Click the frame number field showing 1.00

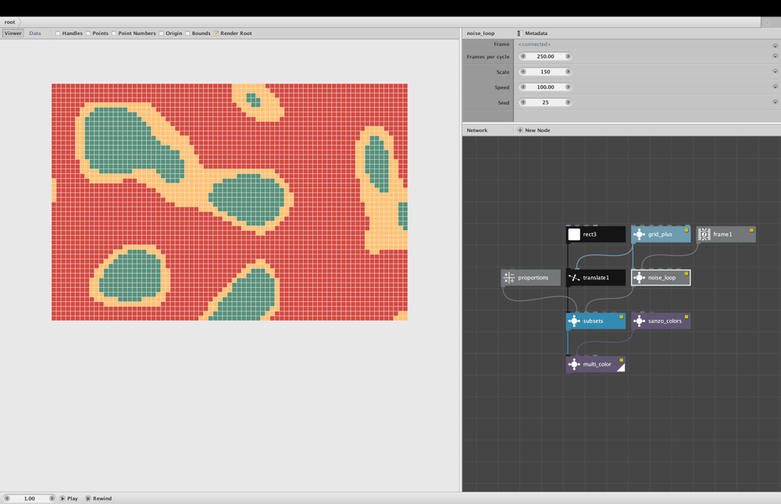tap(30, 498)
